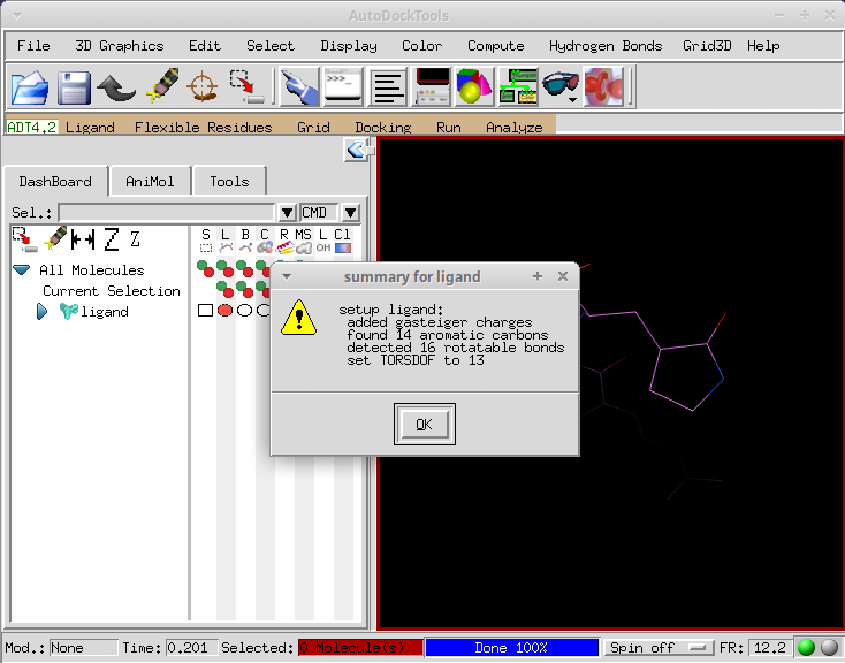Switch to the AniMol tab

pyautogui.click(x=150, y=182)
